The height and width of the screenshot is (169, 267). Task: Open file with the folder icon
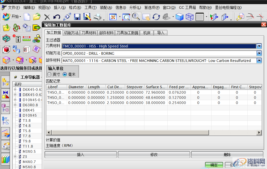pyautogui.click(x=37, y=17)
